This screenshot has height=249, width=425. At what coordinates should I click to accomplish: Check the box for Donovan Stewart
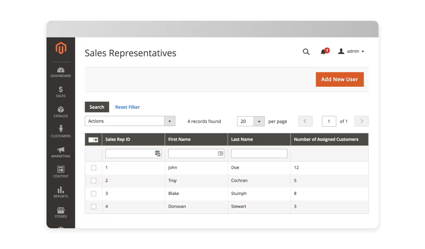(93, 206)
